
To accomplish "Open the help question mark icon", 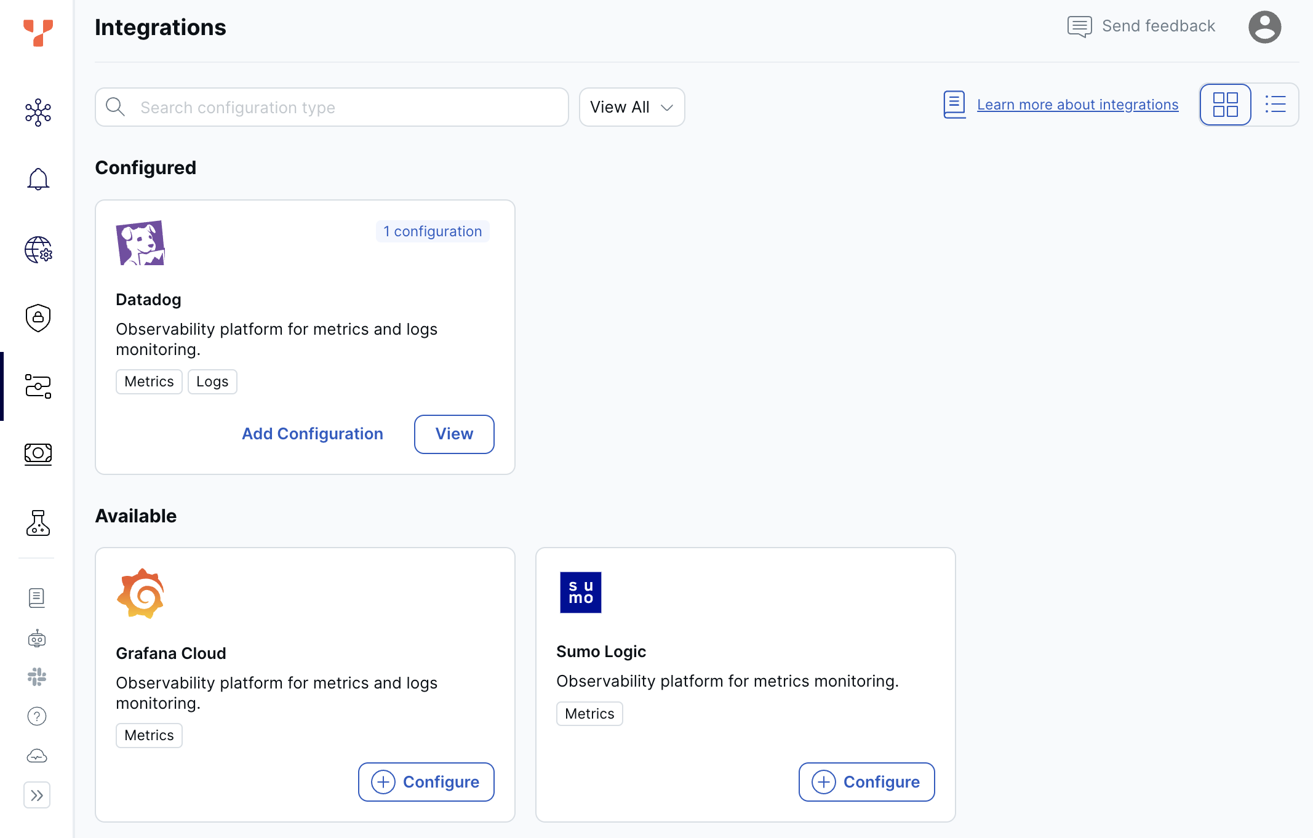I will coord(37,716).
